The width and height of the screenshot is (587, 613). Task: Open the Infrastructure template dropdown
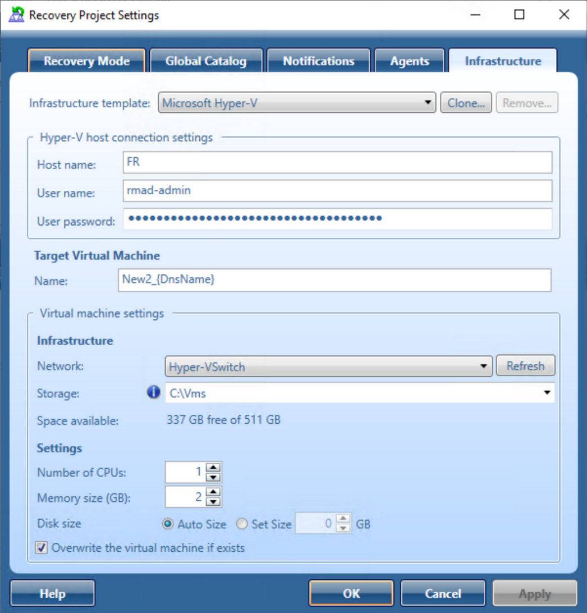(x=428, y=102)
